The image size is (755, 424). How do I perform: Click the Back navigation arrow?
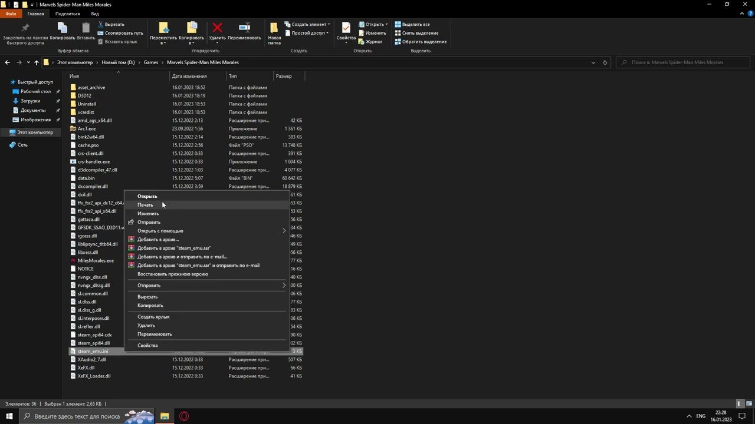[x=7, y=62]
